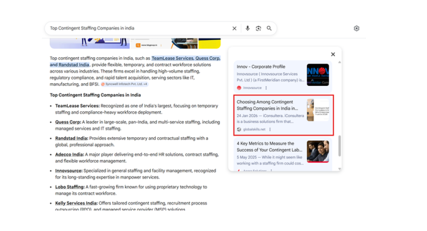The width and height of the screenshot is (427, 231).
Task: Open the globalskills.net result three-dot menu
Action: point(270,129)
